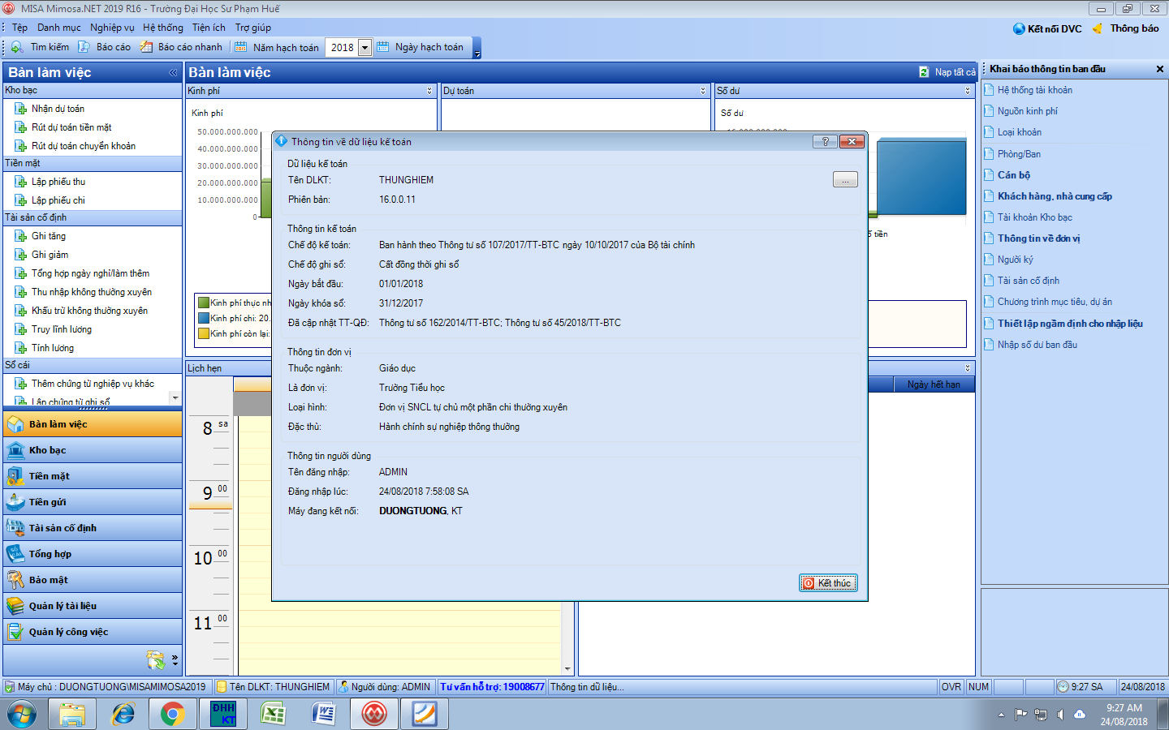This screenshot has height=730, width=1169.
Task: Close Khai báo thông tin ban đầu panel
Action: (1159, 69)
